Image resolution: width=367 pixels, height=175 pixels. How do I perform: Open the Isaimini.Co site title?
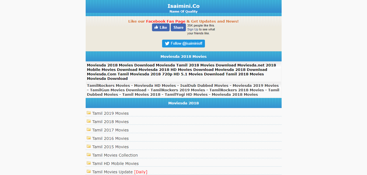pos(184,6)
